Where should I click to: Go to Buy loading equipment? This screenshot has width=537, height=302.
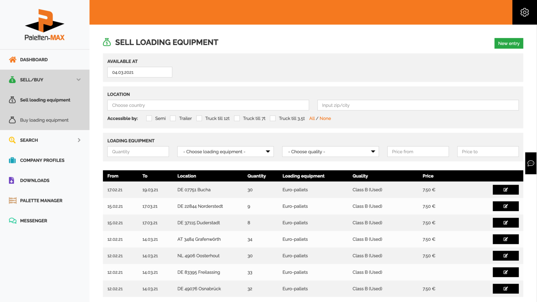pyautogui.click(x=44, y=120)
